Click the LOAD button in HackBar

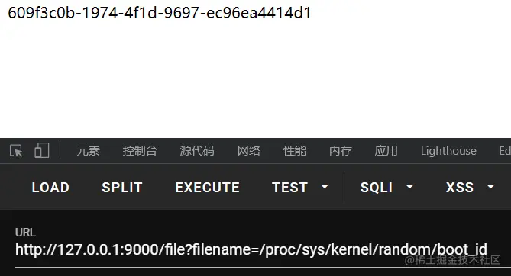(x=50, y=188)
